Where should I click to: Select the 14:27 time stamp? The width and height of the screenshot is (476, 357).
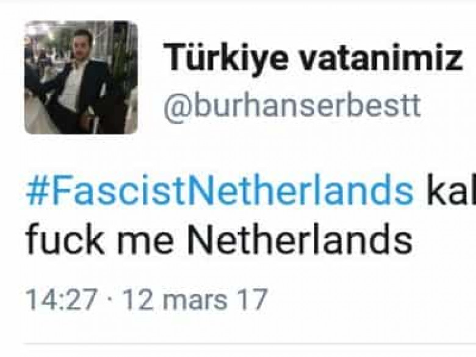click(x=62, y=299)
